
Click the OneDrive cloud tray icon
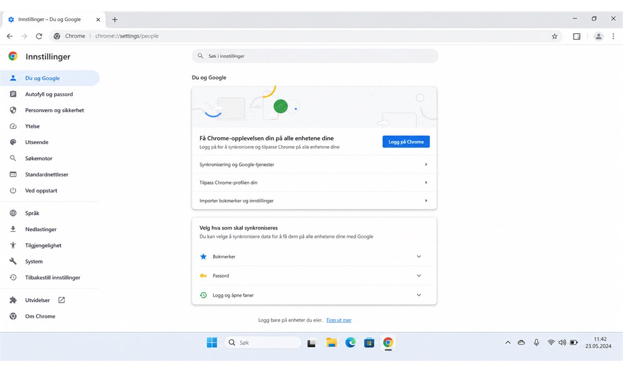521,342
